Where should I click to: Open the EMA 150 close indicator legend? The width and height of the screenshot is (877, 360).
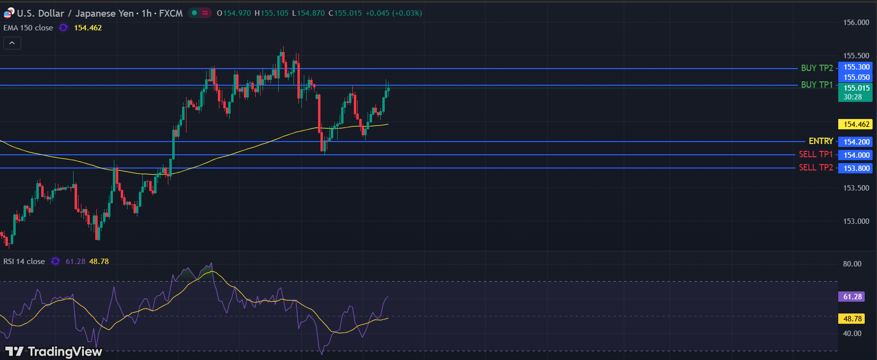pos(28,28)
